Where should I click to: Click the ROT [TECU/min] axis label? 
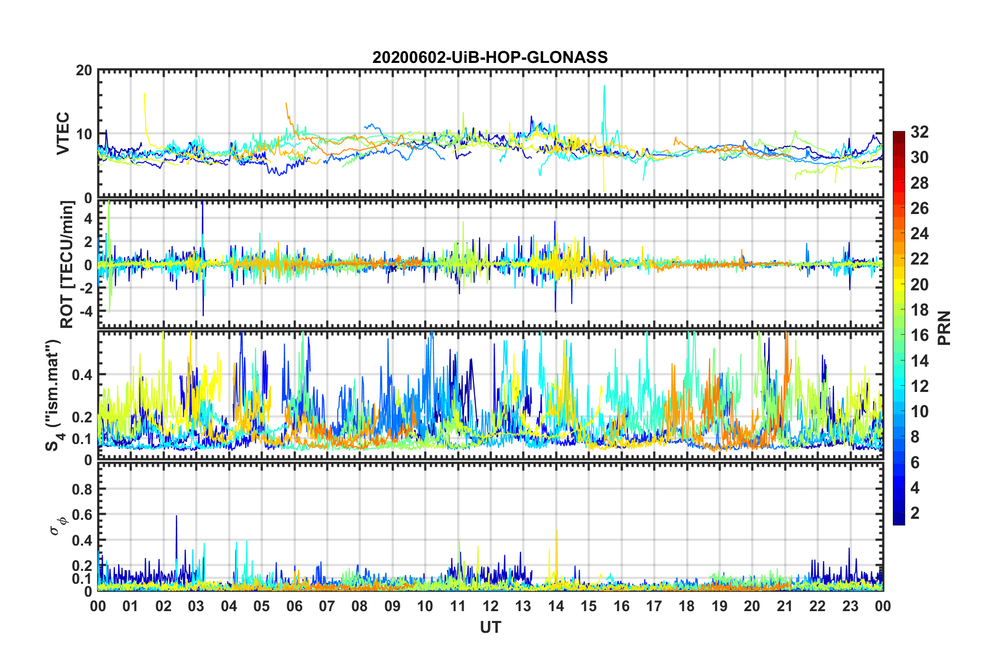(67, 265)
